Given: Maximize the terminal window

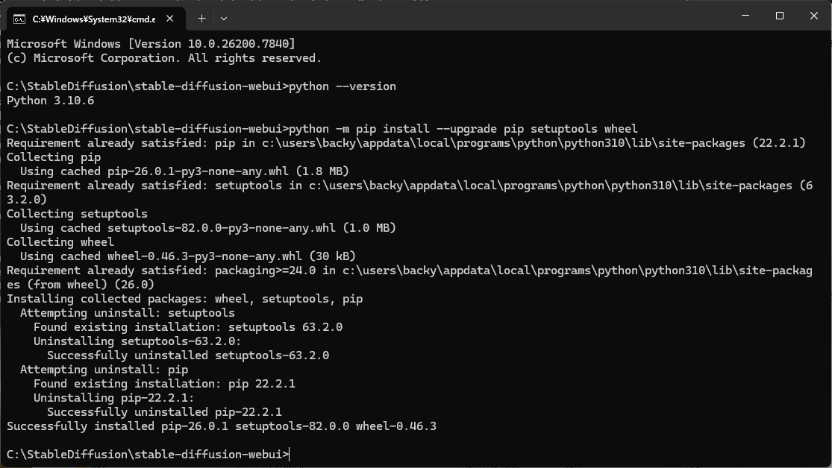Looking at the screenshot, I should point(780,16).
